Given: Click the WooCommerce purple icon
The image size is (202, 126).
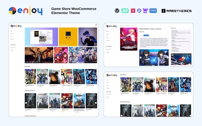Looking at the screenshot, I should pos(145,11).
